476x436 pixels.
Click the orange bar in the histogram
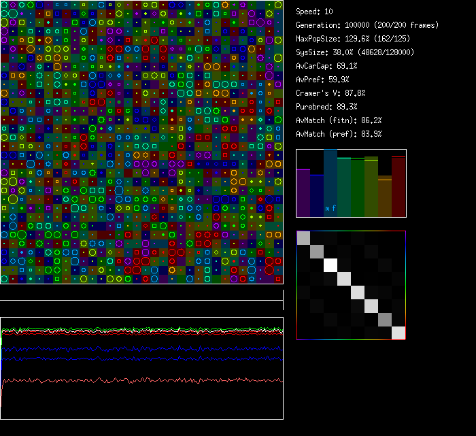(385, 197)
